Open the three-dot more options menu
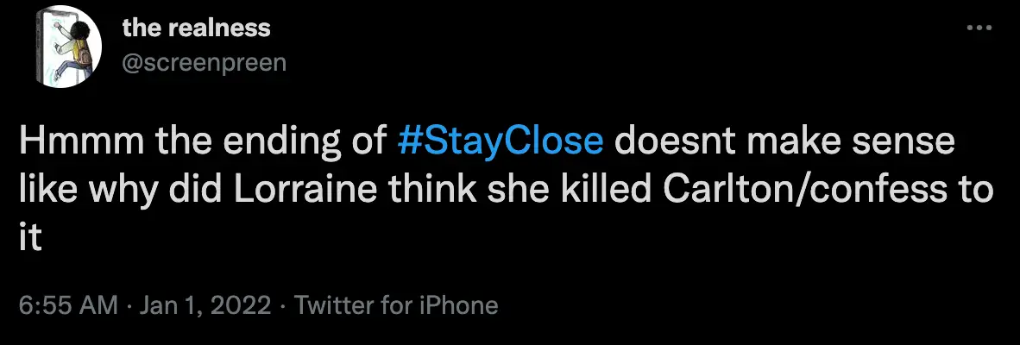 tap(979, 28)
